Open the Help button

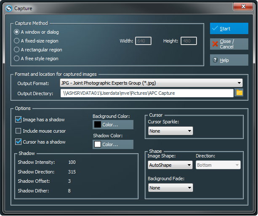[229, 60]
